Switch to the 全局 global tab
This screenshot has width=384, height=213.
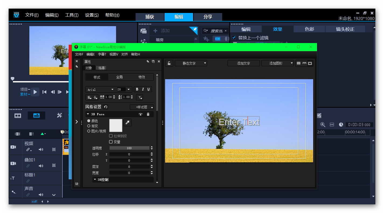119,77
